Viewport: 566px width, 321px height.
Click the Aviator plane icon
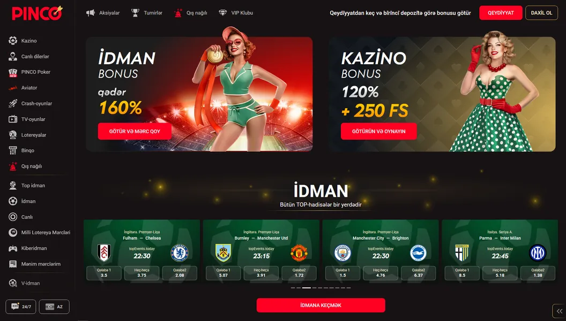13,88
